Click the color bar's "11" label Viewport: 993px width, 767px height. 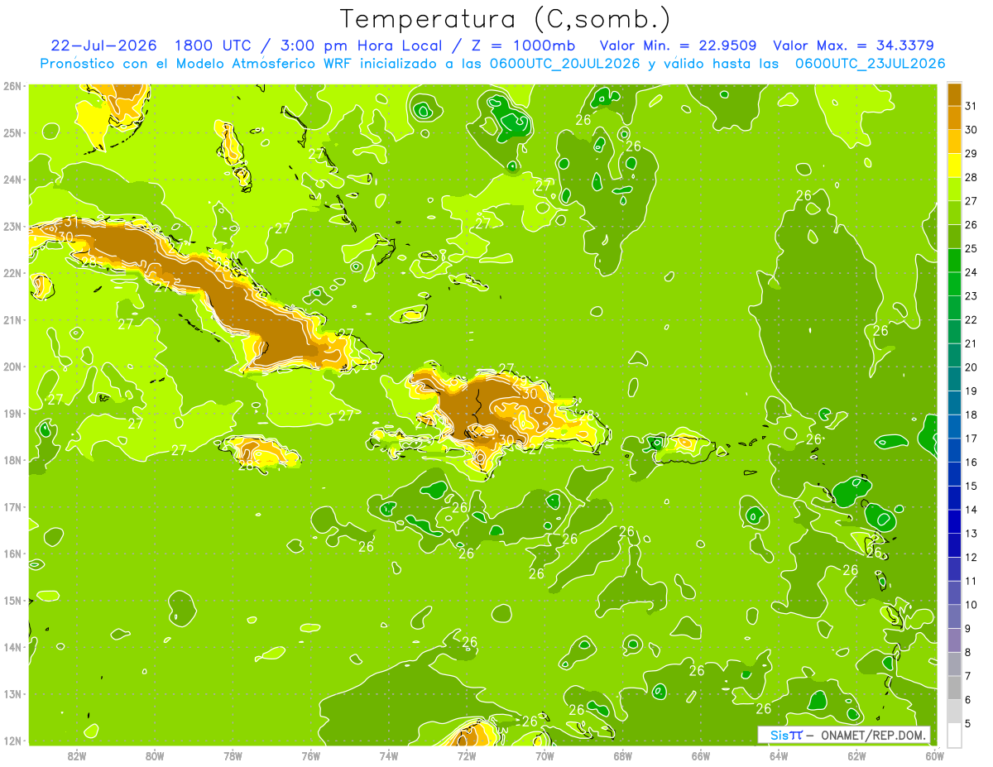point(971,581)
